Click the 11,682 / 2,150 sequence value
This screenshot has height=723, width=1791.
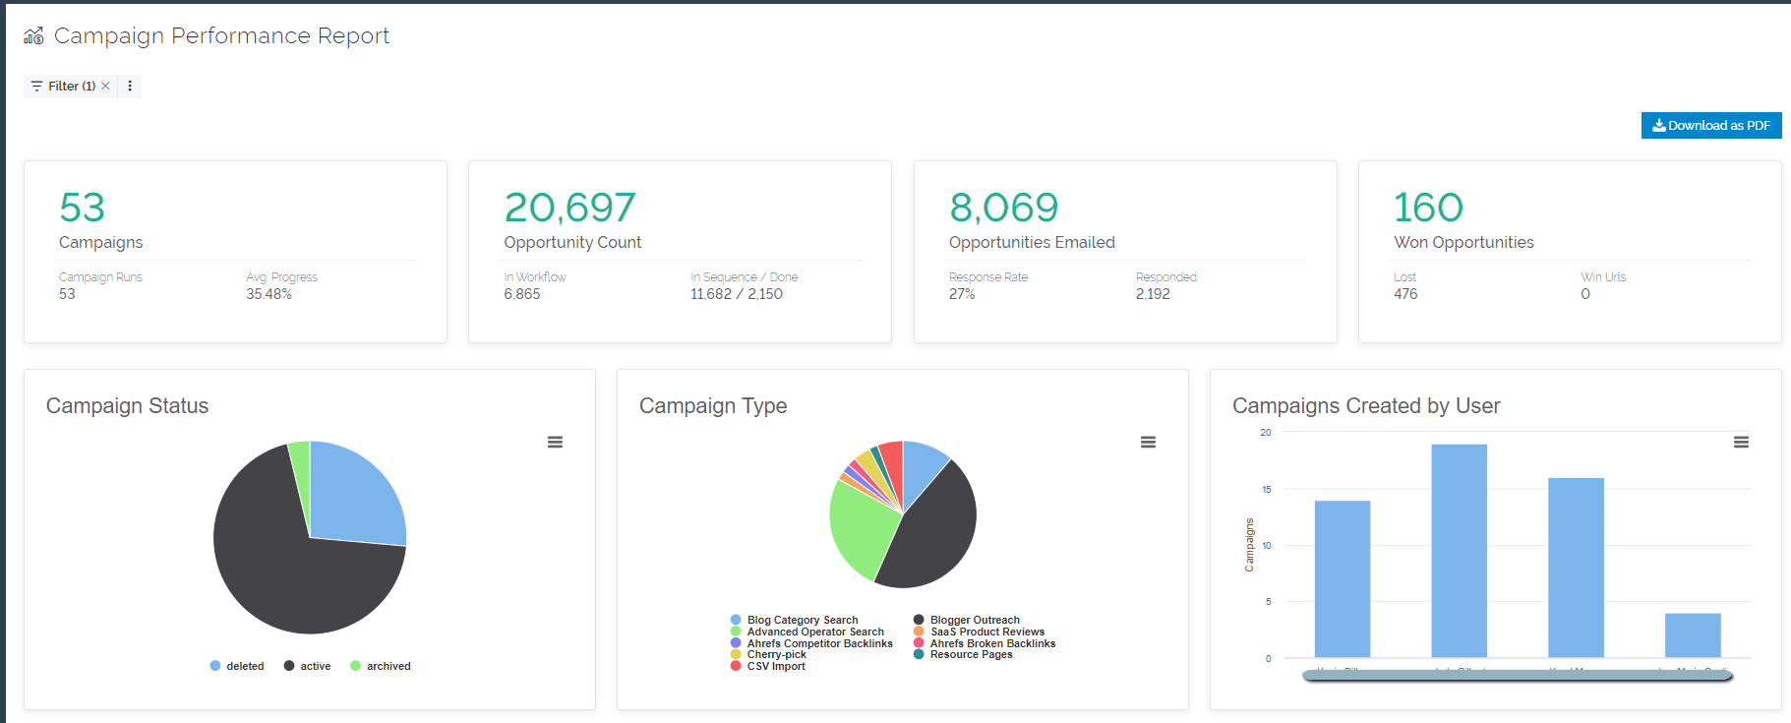[x=737, y=294]
